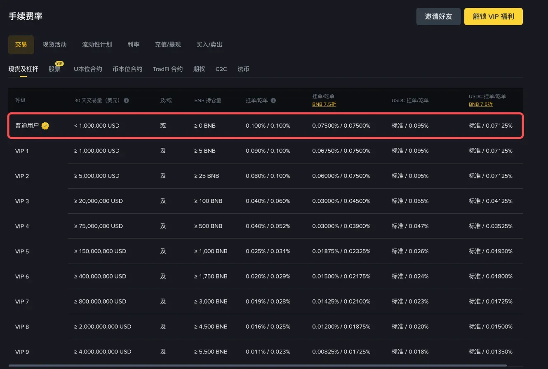This screenshot has height=369, width=548.
Task: Click the 标准 / 0.047% USDC fee cell
Action: (410, 226)
